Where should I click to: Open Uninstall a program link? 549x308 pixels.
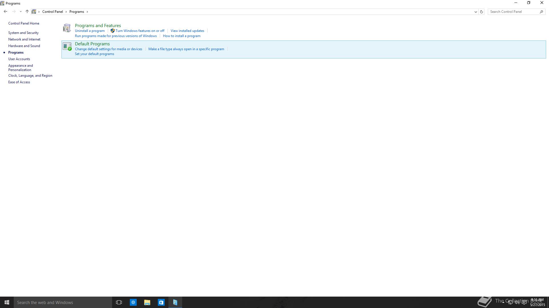90,31
